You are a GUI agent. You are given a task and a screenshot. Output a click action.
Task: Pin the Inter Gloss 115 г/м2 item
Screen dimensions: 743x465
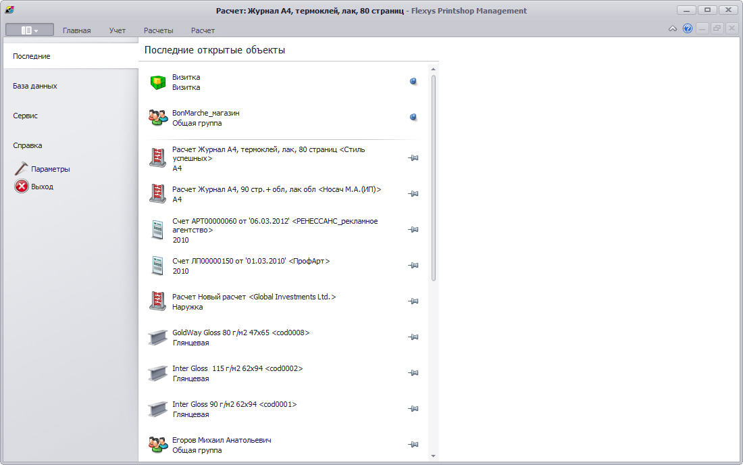413,372
